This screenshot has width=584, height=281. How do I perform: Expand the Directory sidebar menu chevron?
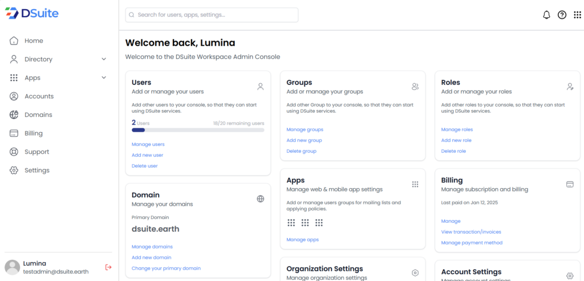click(104, 59)
